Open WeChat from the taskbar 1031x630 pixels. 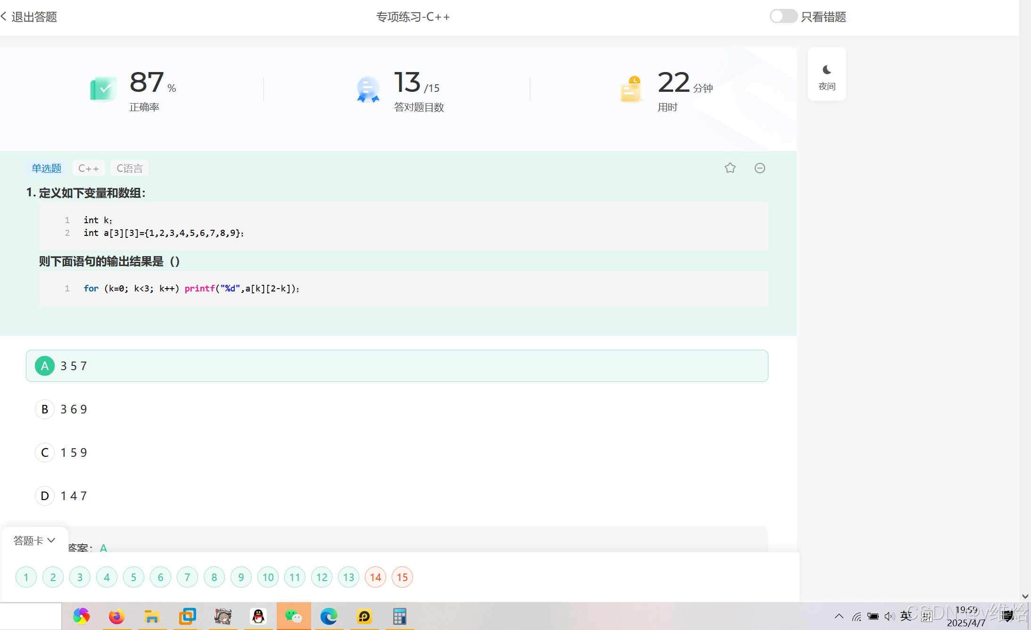click(293, 616)
